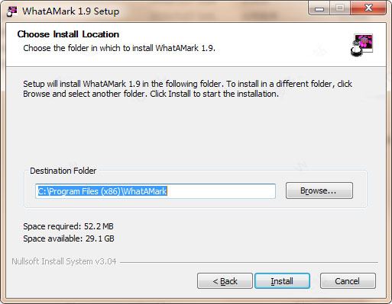
Task: Click the separator line beside Nullsoft label
Action: 249,262
